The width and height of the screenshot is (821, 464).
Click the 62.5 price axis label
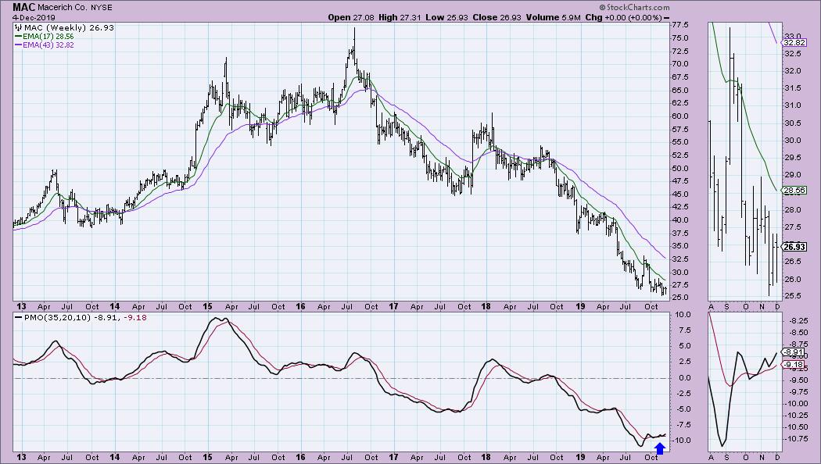pyautogui.click(x=679, y=103)
